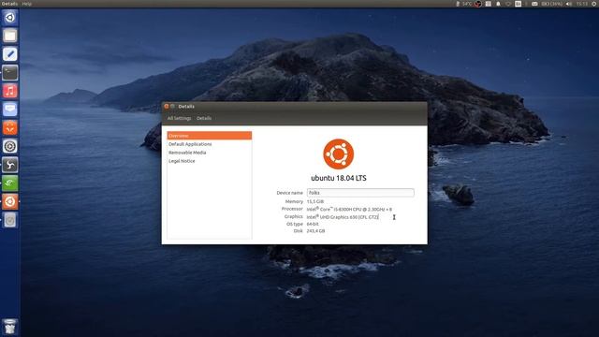
Task: Open the grey clock dock icon
Action: [x=10, y=220]
